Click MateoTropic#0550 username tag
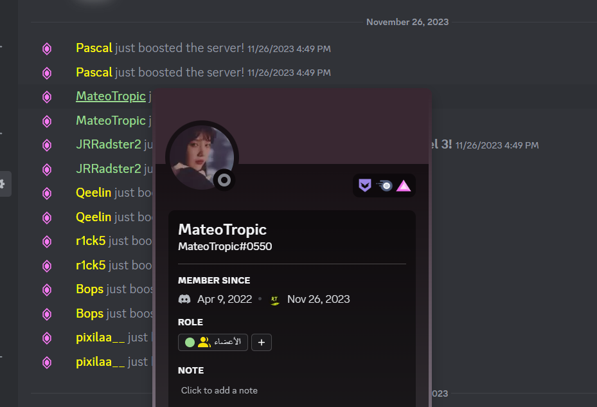The image size is (597, 407). point(225,246)
